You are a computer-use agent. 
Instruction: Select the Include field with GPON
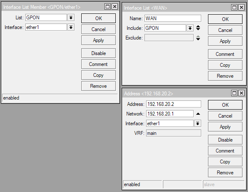pyautogui.click(x=165, y=28)
